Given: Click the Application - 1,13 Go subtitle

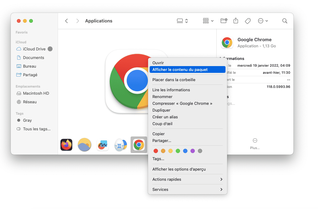Looking at the screenshot, I should pyautogui.click(x=257, y=46).
